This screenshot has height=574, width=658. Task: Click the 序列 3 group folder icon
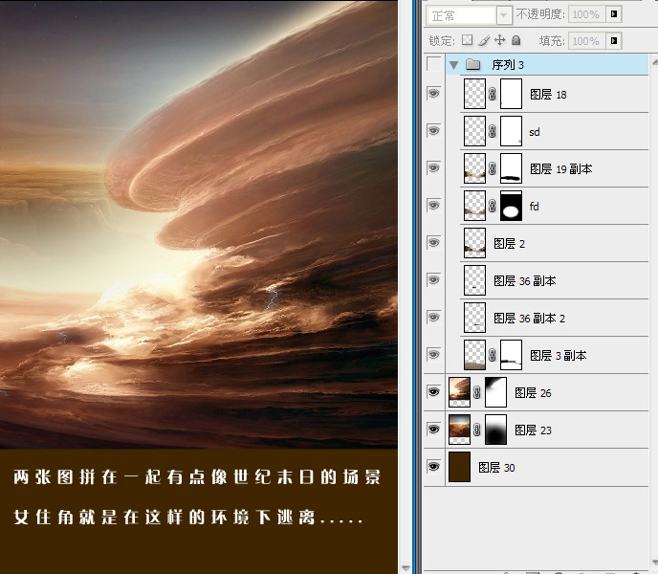473,64
